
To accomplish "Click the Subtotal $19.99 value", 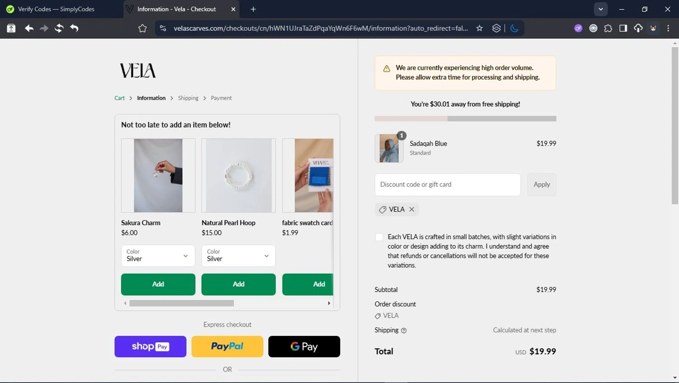I will tap(546, 290).
